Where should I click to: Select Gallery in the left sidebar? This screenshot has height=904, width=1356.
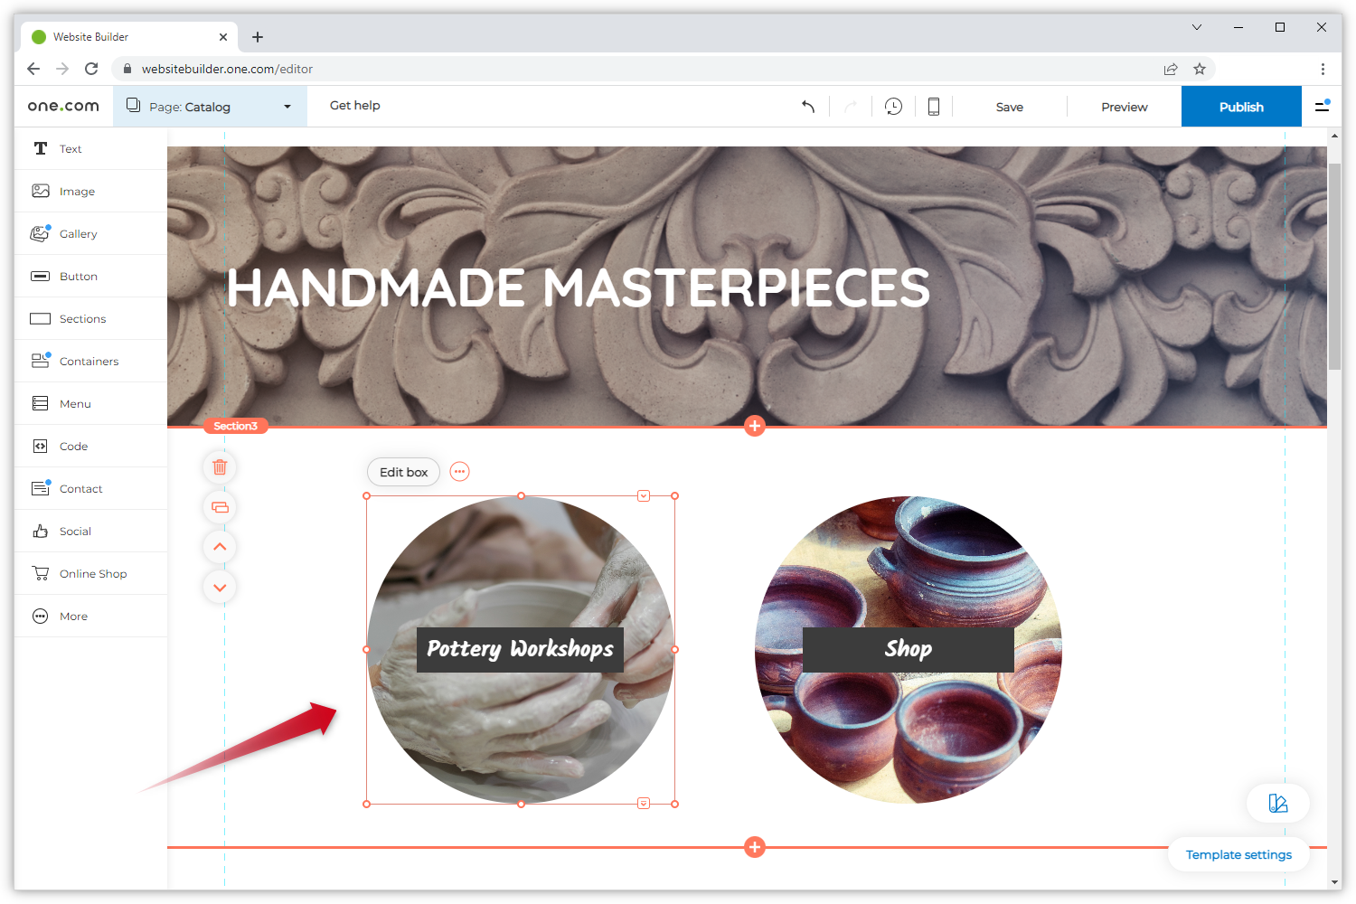coord(78,234)
